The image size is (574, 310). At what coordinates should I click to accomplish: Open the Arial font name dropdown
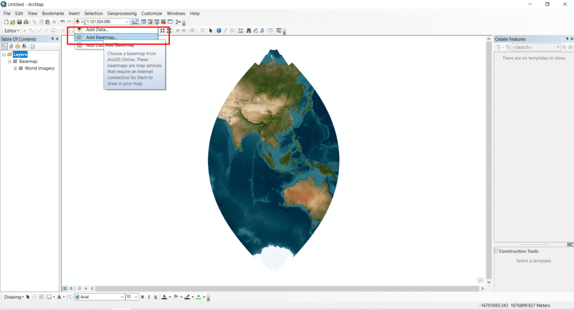122,297
